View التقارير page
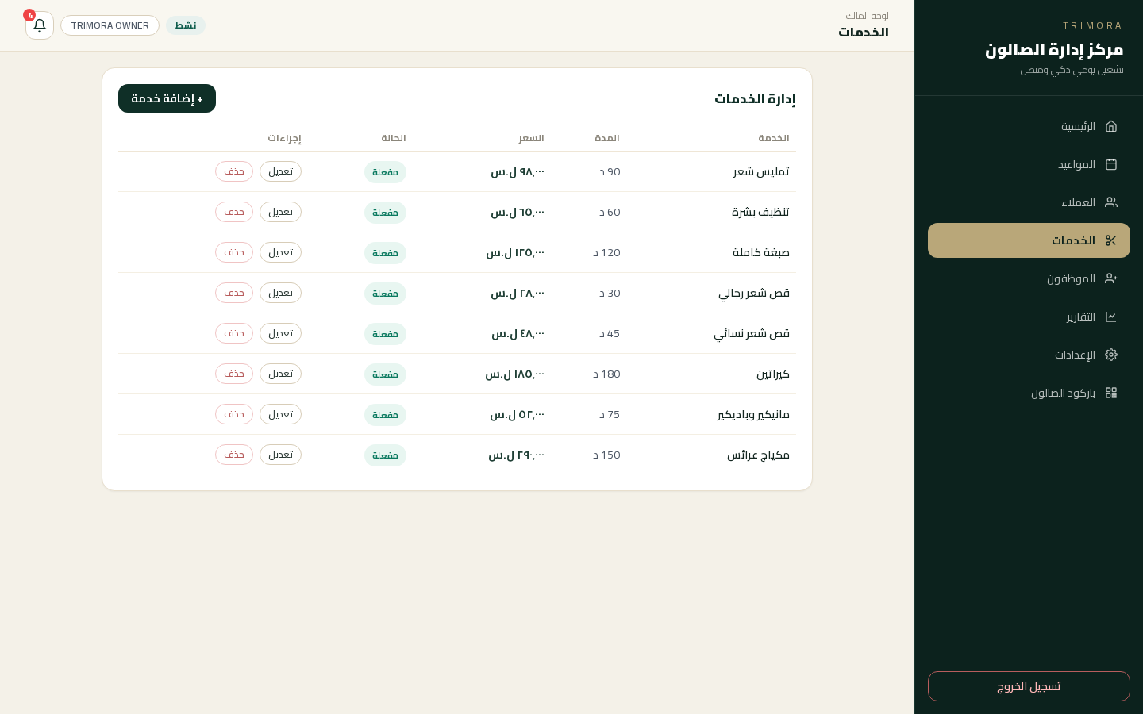 pyautogui.click(x=1029, y=317)
